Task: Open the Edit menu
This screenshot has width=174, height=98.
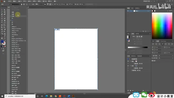Action: 15,1
